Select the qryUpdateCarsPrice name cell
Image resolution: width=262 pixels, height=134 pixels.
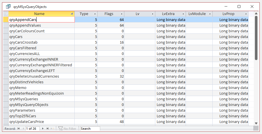[41, 122]
